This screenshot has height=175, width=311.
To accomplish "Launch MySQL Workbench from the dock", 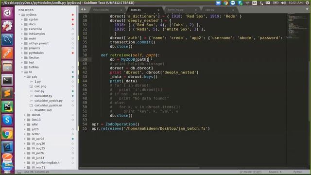I will click(7, 39).
